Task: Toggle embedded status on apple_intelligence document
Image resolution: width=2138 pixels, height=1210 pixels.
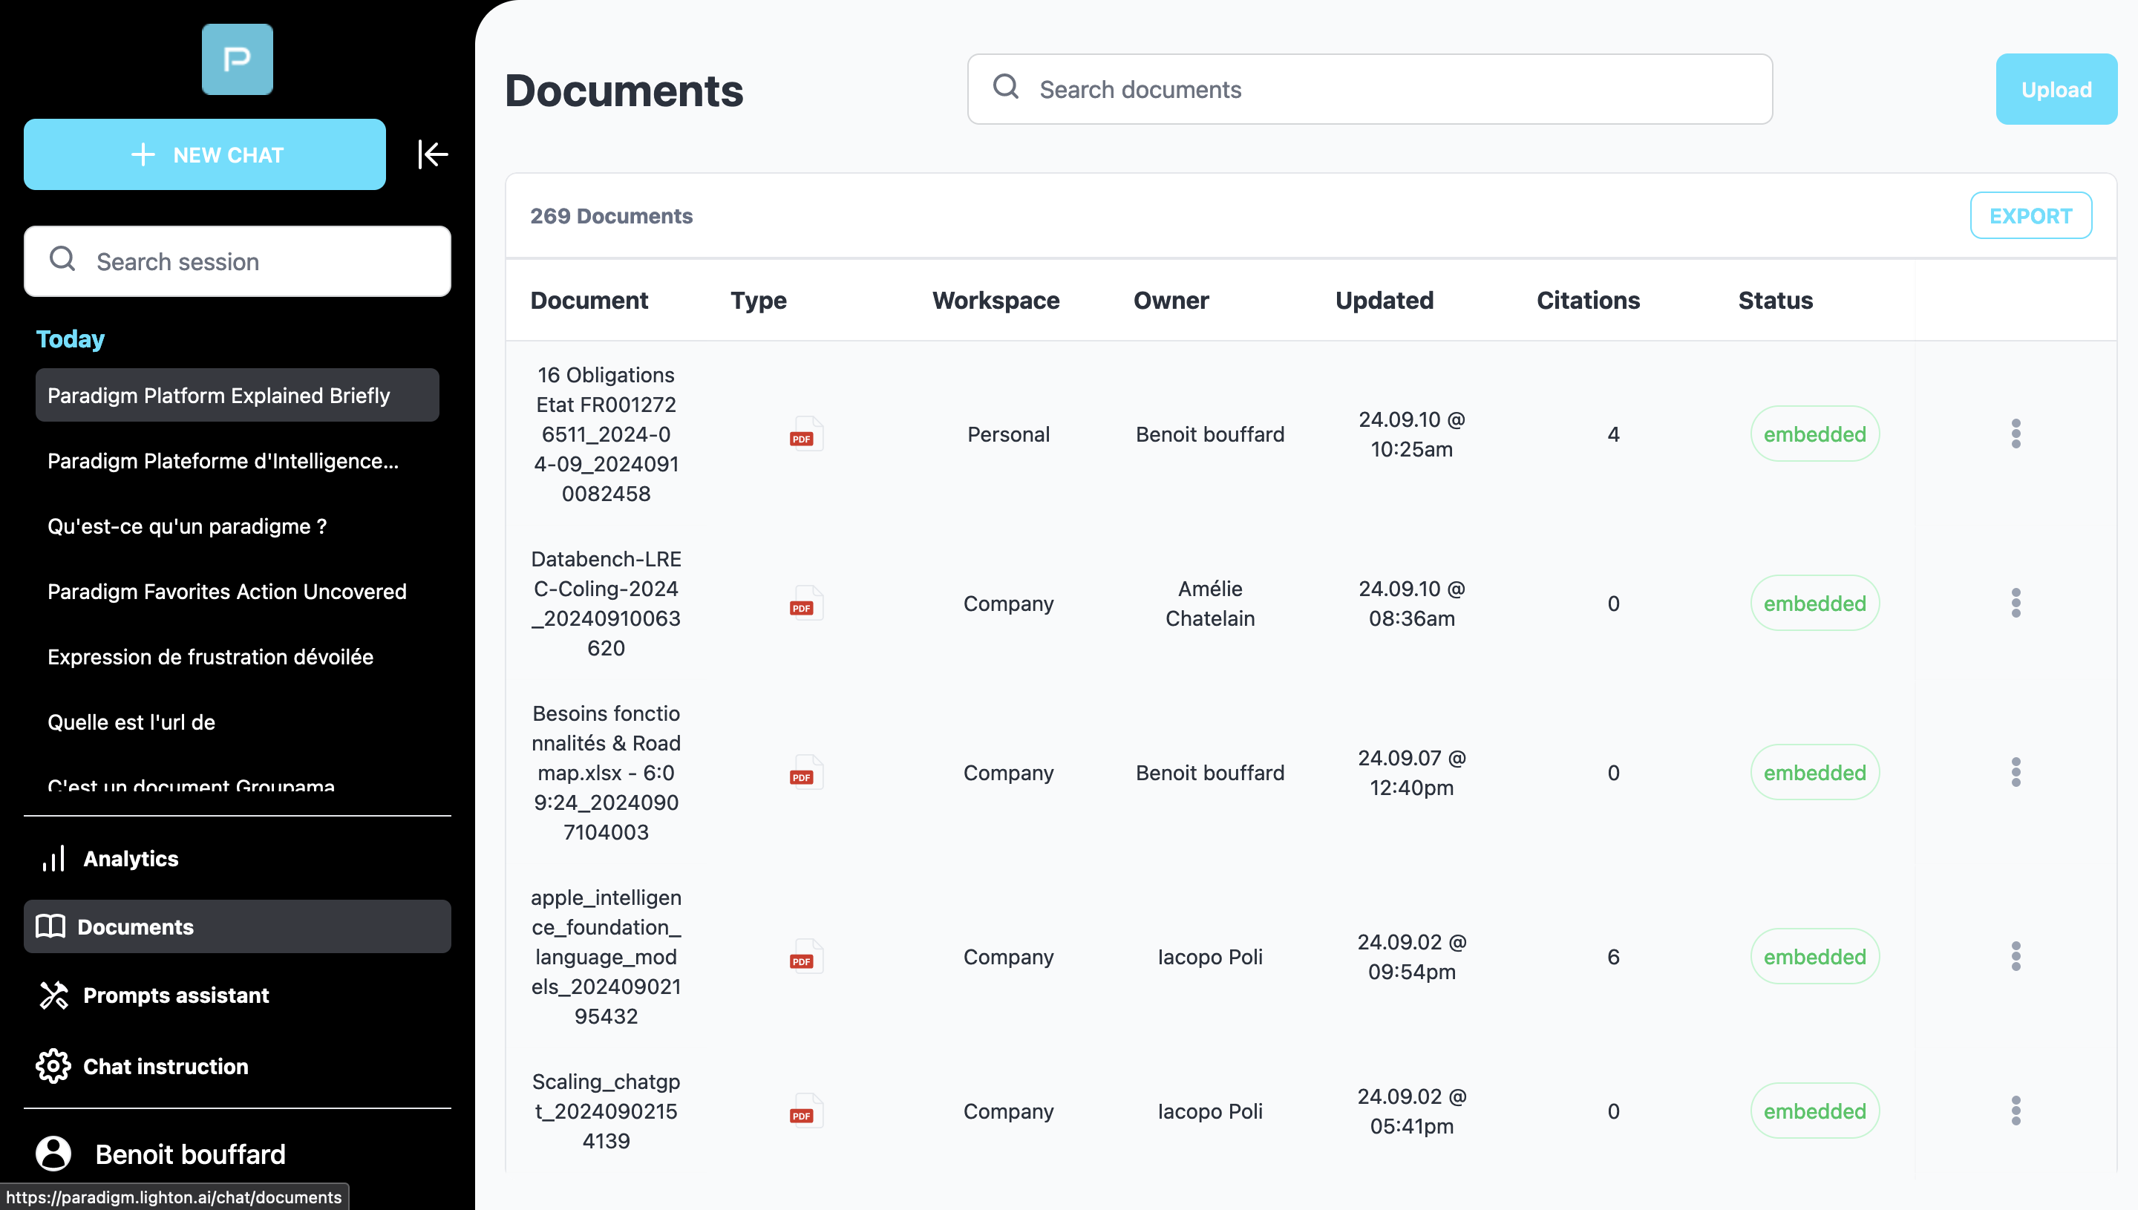Action: pos(1815,956)
